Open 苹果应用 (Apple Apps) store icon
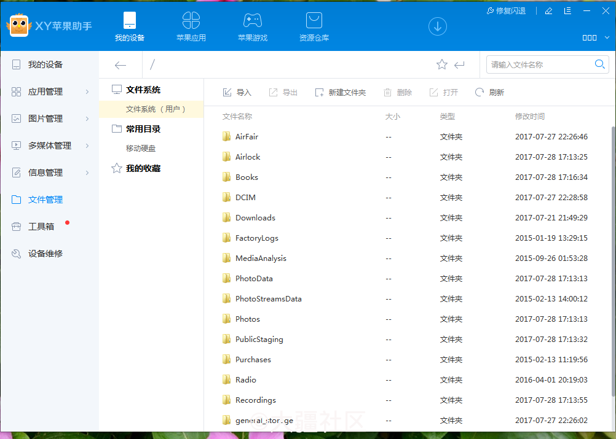The image size is (616, 439). [191, 25]
